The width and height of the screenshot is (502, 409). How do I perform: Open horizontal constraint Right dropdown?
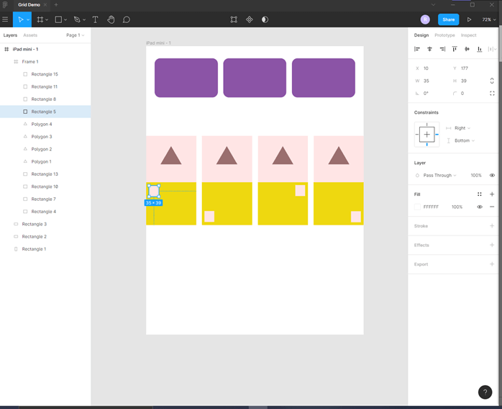click(462, 128)
